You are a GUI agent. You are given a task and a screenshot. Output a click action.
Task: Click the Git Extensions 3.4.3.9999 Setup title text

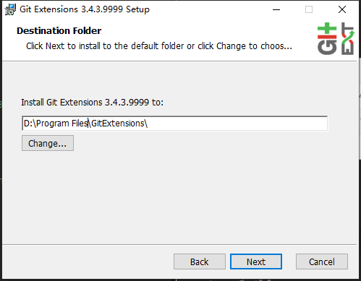[85, 9]
